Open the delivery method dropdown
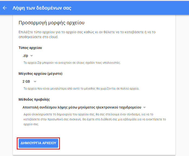 pos(84,107)
